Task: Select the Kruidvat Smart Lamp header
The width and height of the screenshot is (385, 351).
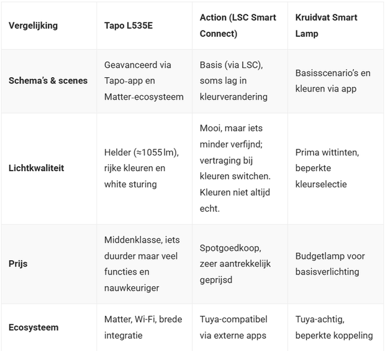Action: click(x=327, y=26)
